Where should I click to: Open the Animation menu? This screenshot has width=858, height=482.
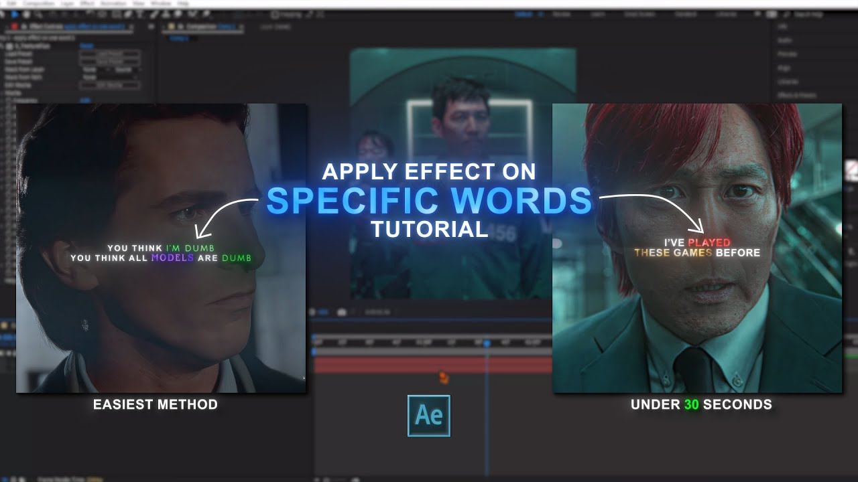click(115, 3)
